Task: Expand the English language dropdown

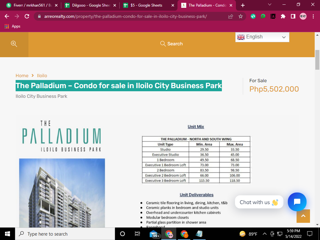Action: point(262,37)
